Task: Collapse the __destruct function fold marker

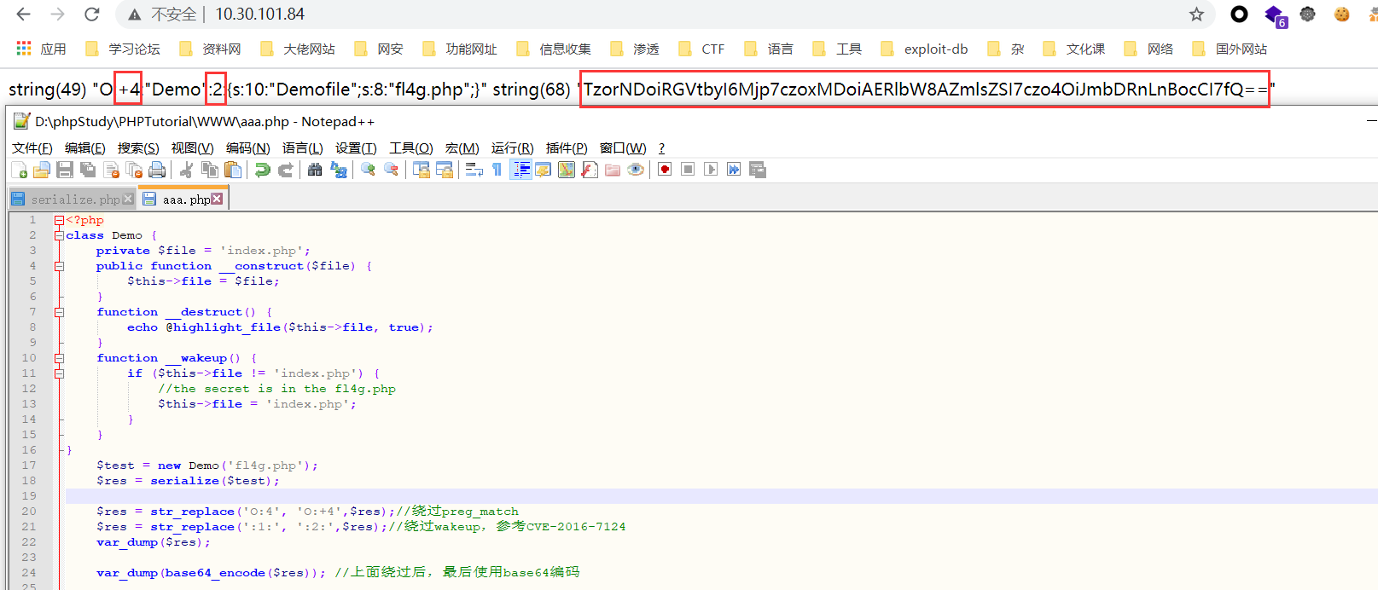Action: (59, 312)
